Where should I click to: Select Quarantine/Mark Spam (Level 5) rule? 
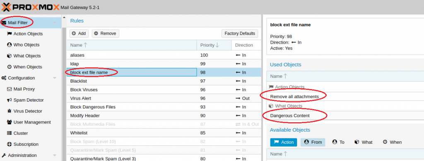(x=164, y=150)
